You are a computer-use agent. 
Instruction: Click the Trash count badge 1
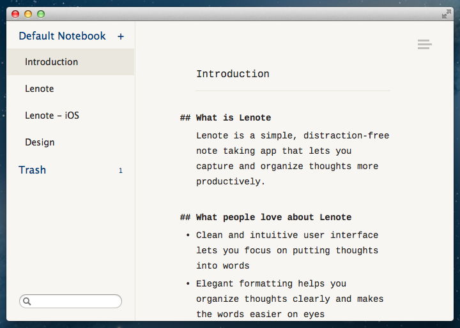121,170
